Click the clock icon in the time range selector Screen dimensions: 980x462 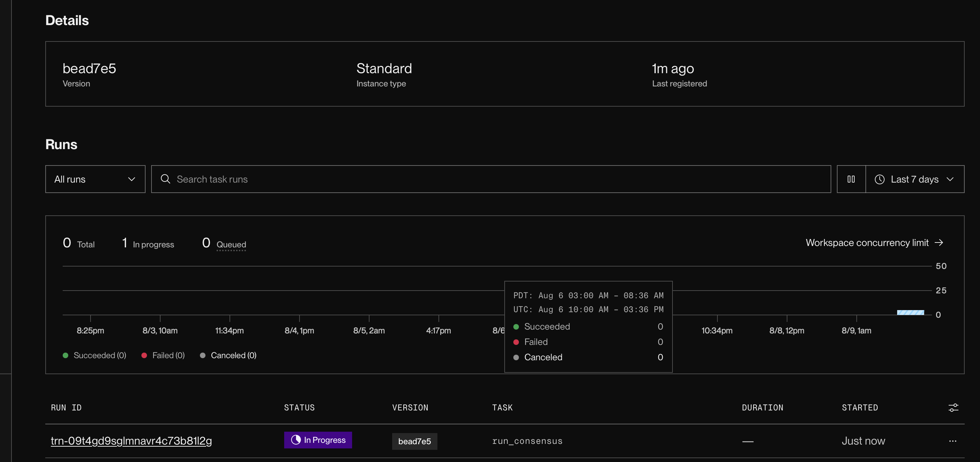[879, 179]
